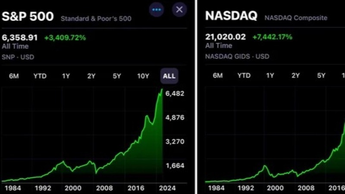
Task: Select 2Y range on NASDAQ chart
Action: click(295, 75)
